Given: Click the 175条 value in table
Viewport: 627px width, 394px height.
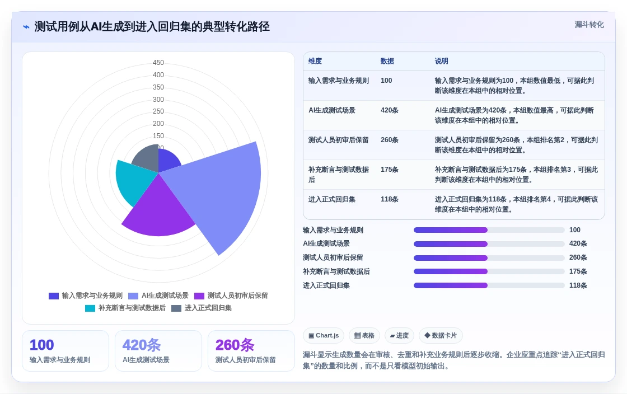Looking at the screenshot, I should pyautogui.click(x=390, y=170).
